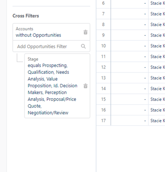Select row number 10 in the table
This screenshot has height=172, width=165.
104,46
